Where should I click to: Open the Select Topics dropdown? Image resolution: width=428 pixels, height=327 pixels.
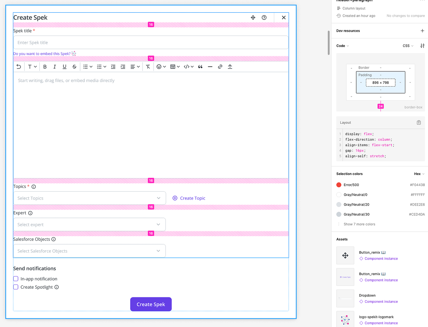coord(89,198)
